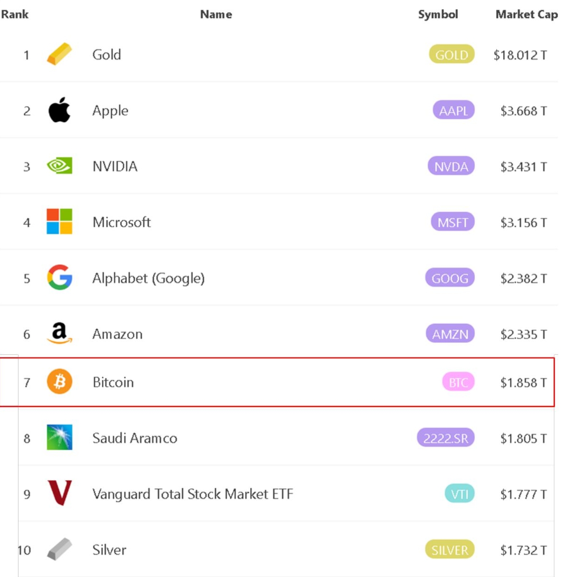Screen dimensions: 564x577
Task: Click the Saudi Aramco logo
Action: 60,437
